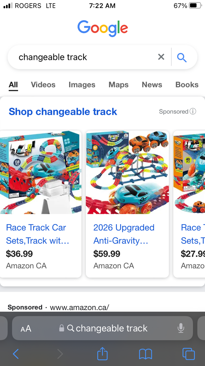Screen dimensions: 205x366
Task: Open the 2026 Upgraded Anti-Gravity product listing
Action: point(124,234)
